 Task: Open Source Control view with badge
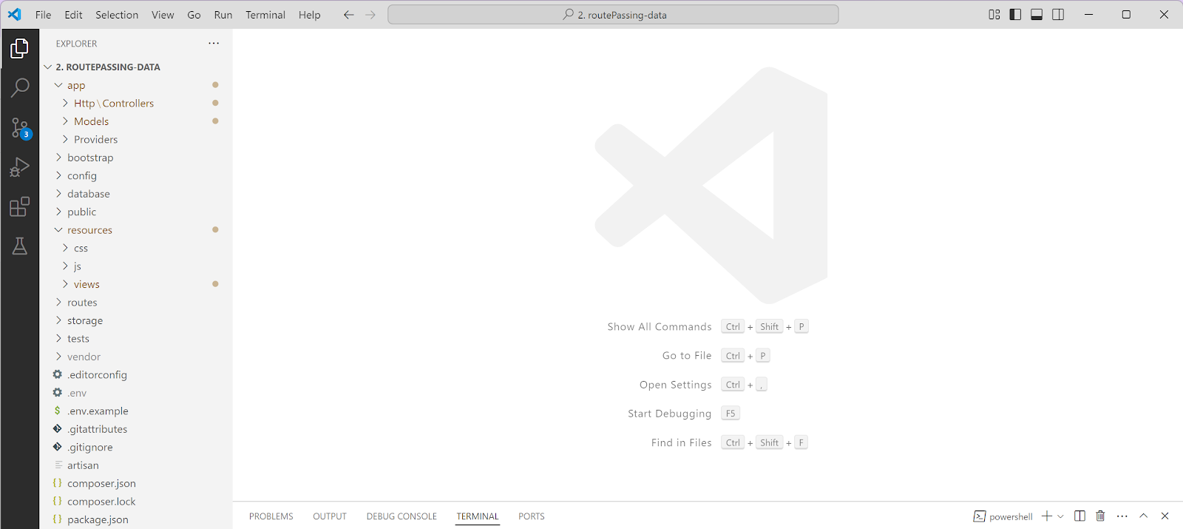tap(20, 128)
